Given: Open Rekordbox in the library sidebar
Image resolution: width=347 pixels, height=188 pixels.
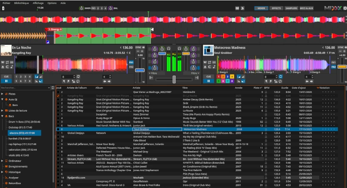Looking at the screenshot, I should pyautogui.click(x=15, y=183).
